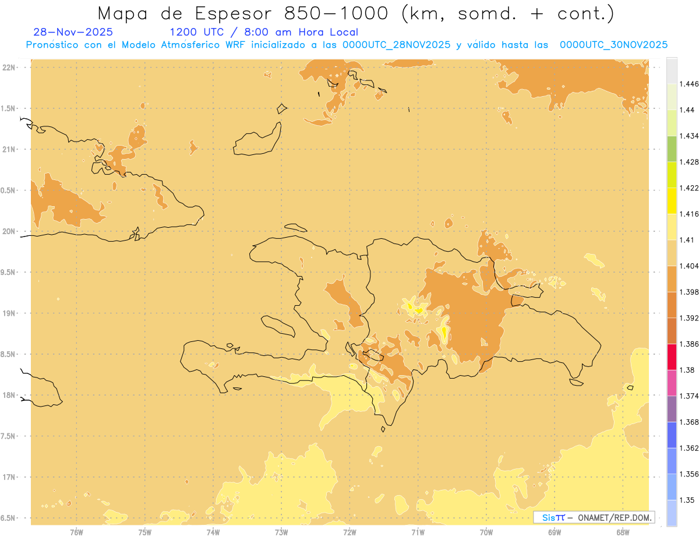Image resolution: width=699 pixels, height=540 pixels.
Task: Select the legend value '1.368'
Action: click(689, 422)
